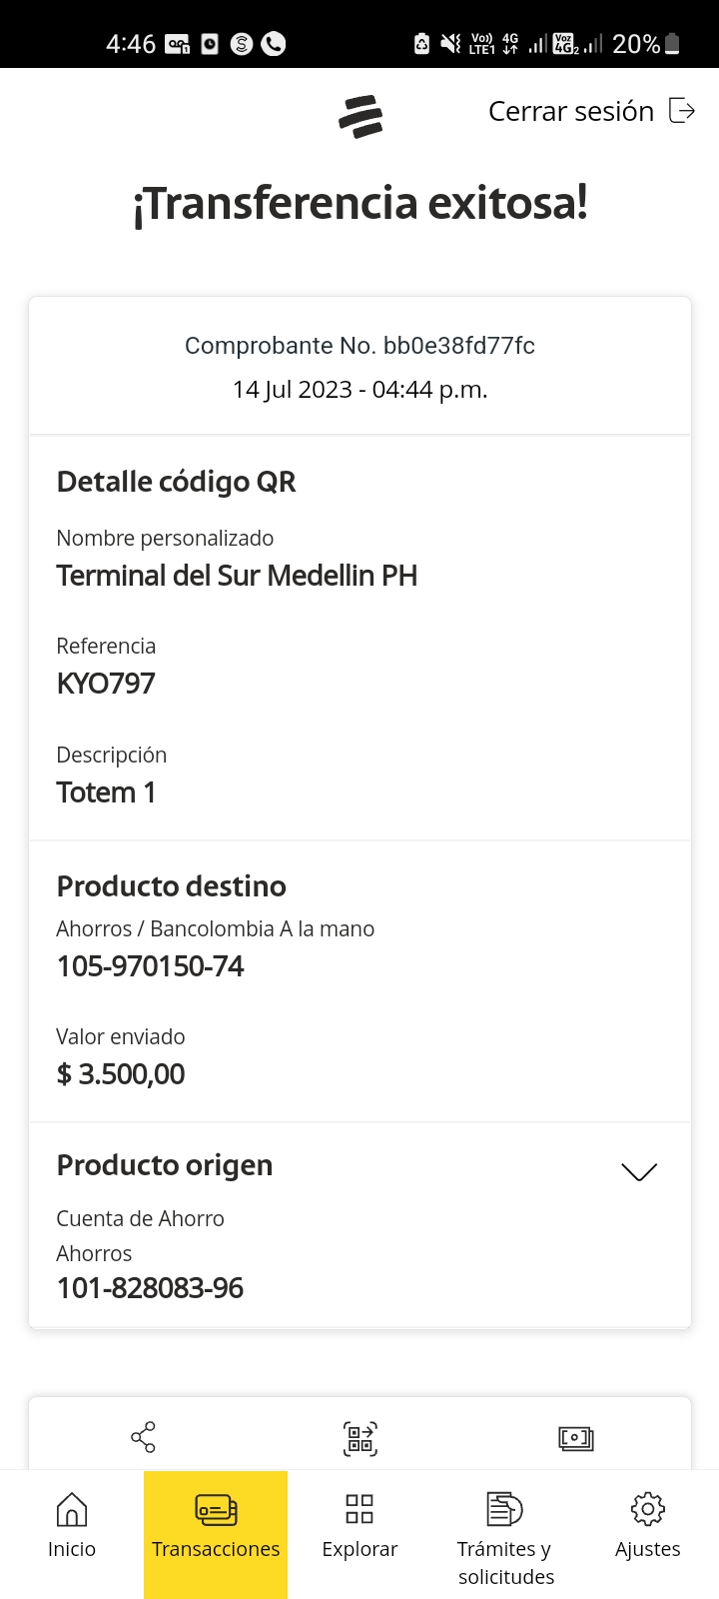Viewport: 719px width, 1599px height.
Task: Open Ajustes gear icon
Action: pos(648,1509)
